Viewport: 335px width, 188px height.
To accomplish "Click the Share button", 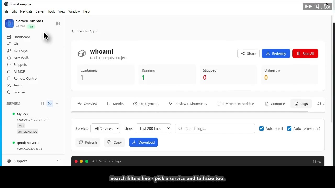I will pos(248,54).
